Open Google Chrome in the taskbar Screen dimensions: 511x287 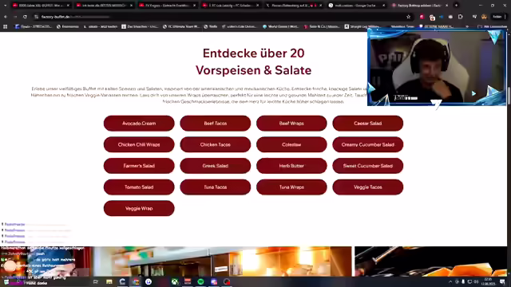136,281
